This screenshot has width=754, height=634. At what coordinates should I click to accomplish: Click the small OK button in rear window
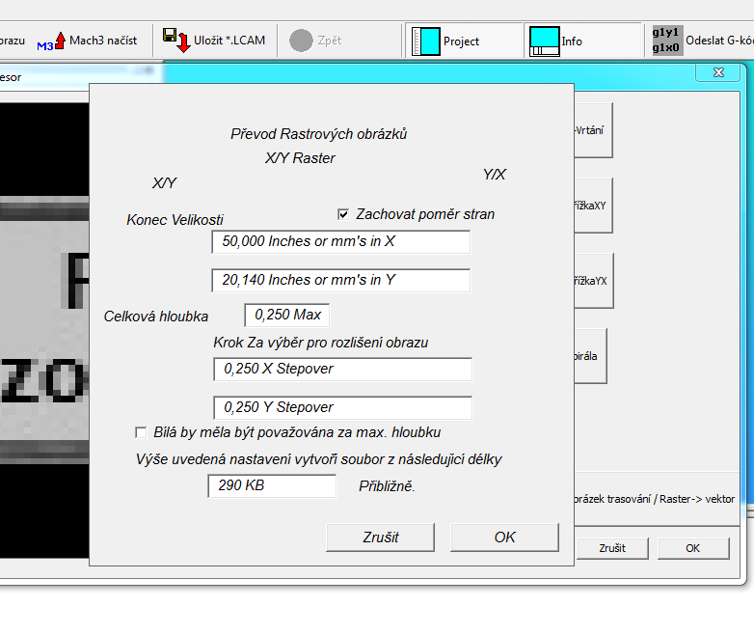click(x=692, y=548)
